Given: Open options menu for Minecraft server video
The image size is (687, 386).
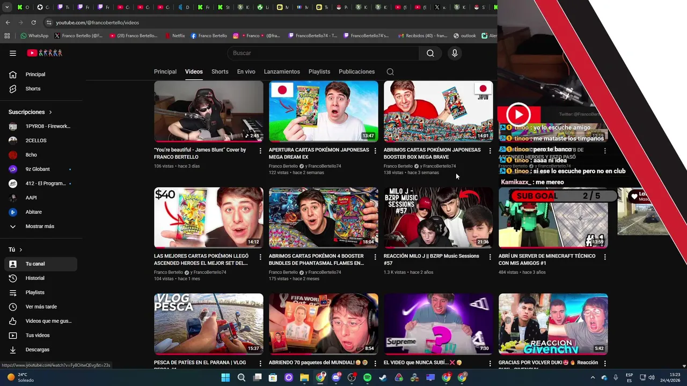Looking at the screenshot, I should click(605, 257).
